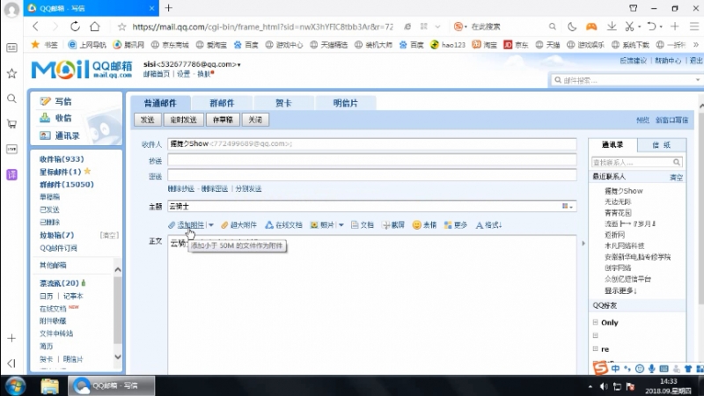Click the find contacts search box

636,162
